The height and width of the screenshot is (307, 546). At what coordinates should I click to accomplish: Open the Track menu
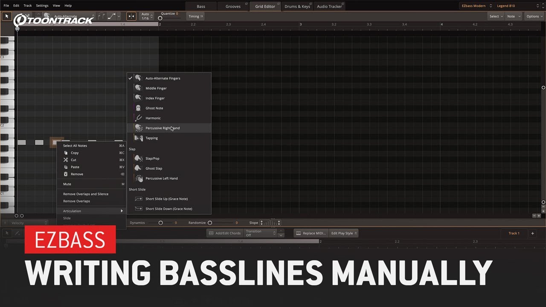tap(28, 6)
